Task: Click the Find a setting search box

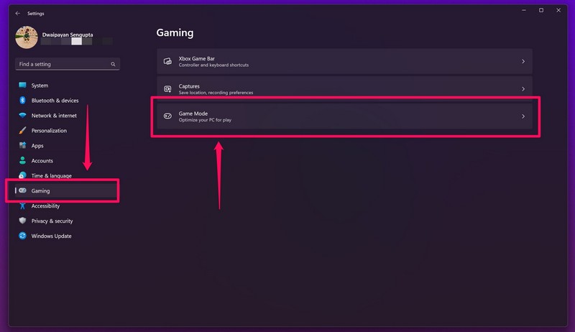Action: [x=62, y=64]
